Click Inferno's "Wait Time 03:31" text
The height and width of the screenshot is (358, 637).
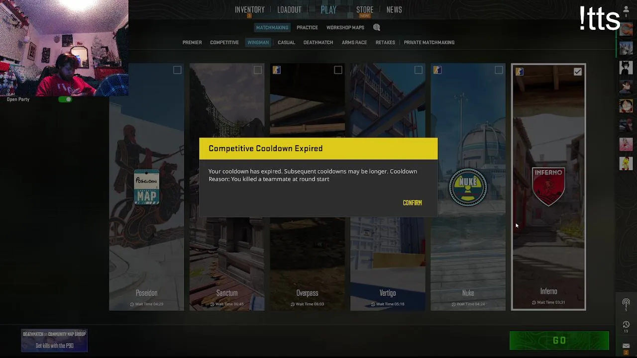click(x=551, y=302)
